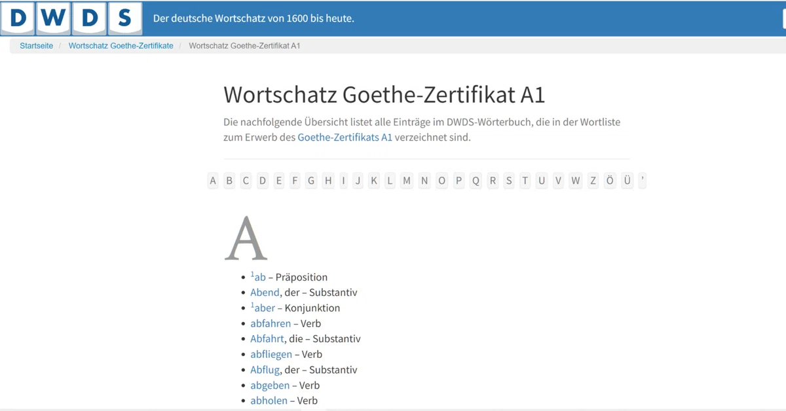786x411 pixels.
Task: Jump to the apostrophe section
Action: (643, 181)
